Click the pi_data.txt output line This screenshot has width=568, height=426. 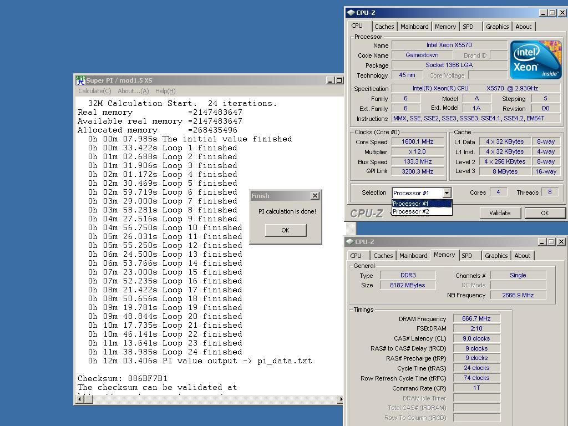point(200,361)
